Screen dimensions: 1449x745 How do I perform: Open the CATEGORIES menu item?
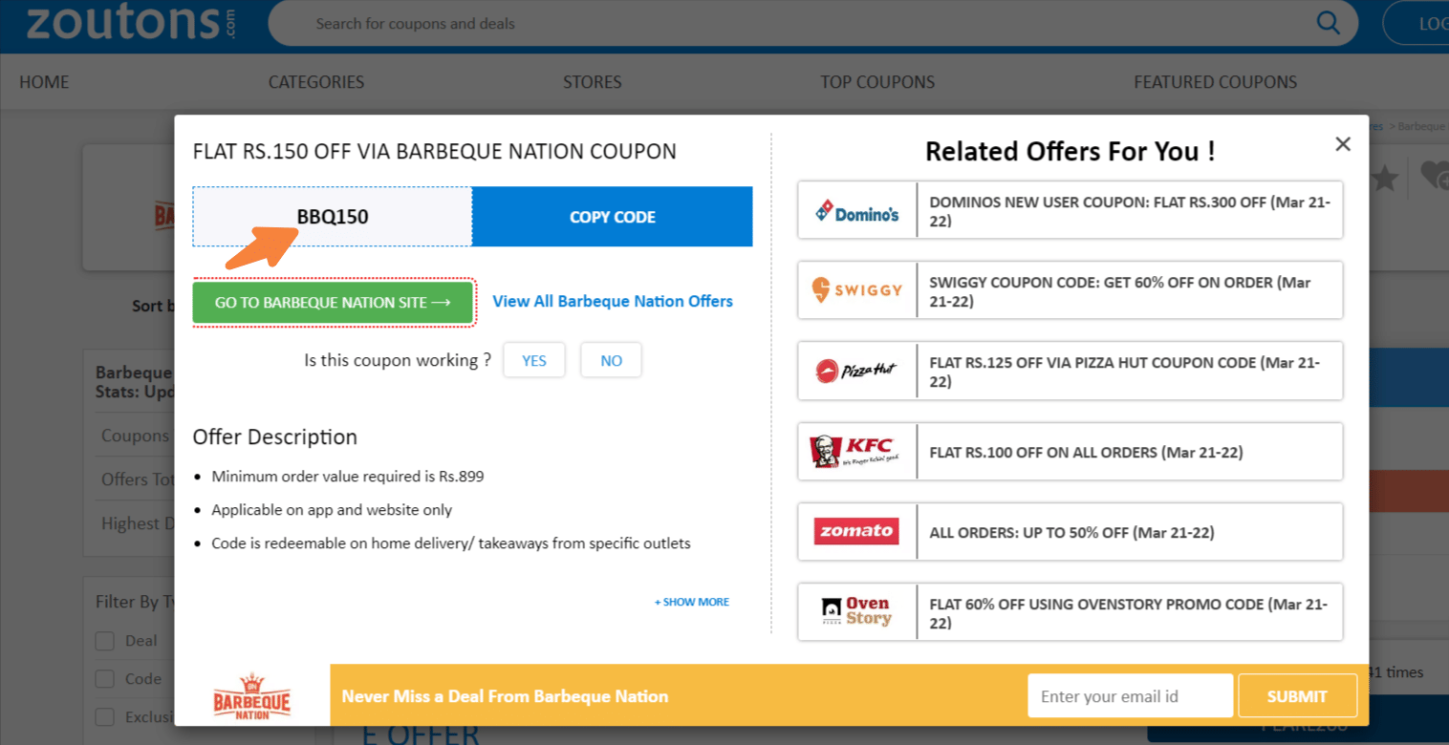(x=316, y=82)
